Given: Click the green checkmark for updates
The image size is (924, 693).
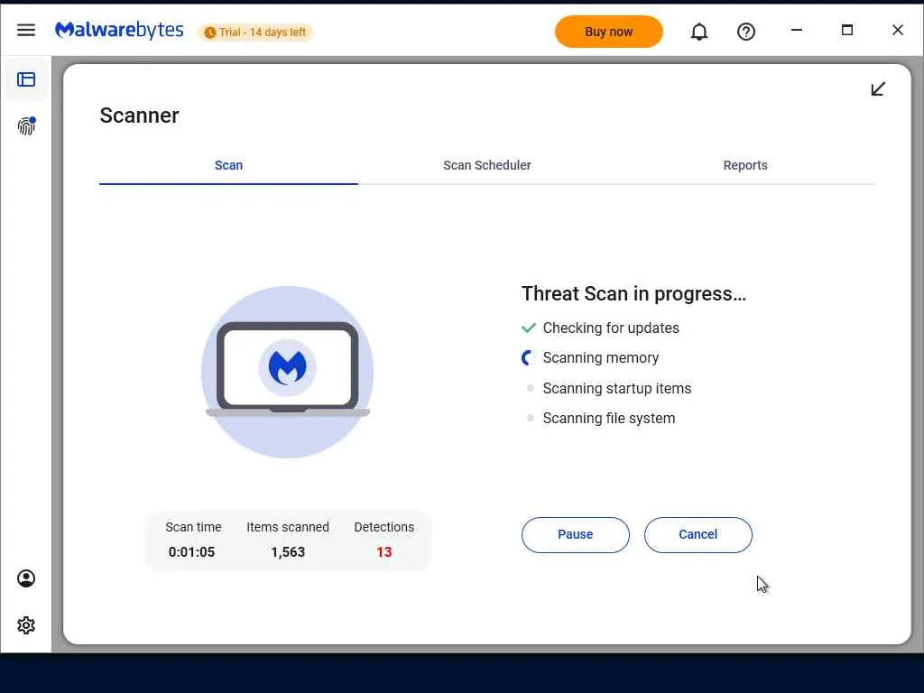Looking at the screenshot, I should pos(529,328).
